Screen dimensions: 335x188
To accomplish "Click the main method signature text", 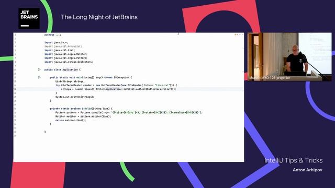I will coord(91,77).
